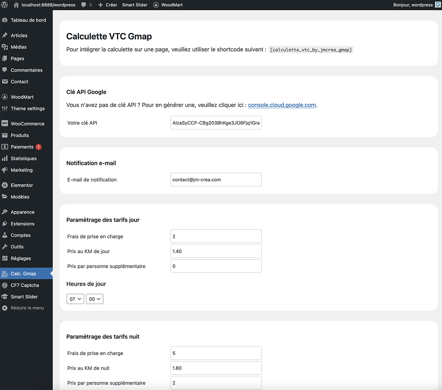This screenshot has width=442, height=390.
Task: Click the Calculette VTC Gmap heading
Action: [109, 36]
